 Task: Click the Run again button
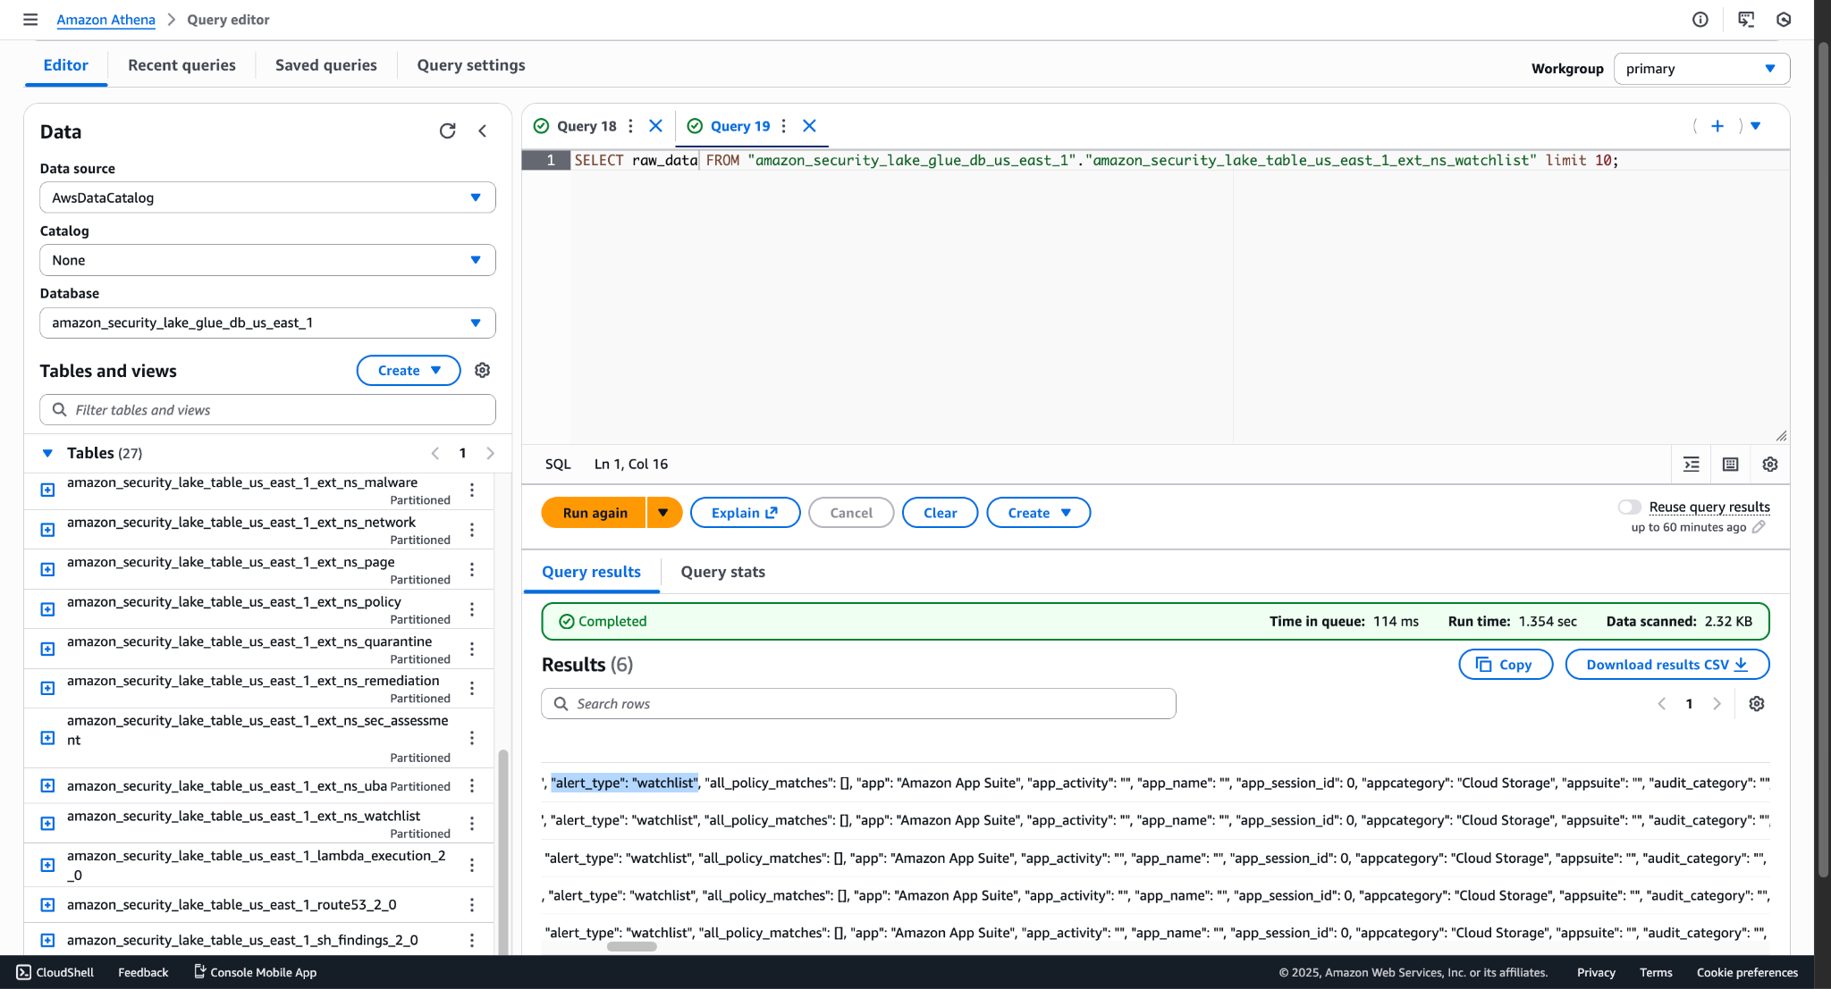coord(595,513)
